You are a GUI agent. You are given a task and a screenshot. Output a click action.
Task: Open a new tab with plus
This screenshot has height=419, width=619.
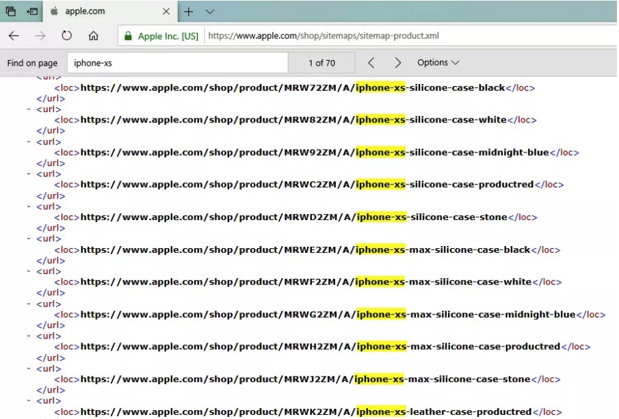pos(189,12)
